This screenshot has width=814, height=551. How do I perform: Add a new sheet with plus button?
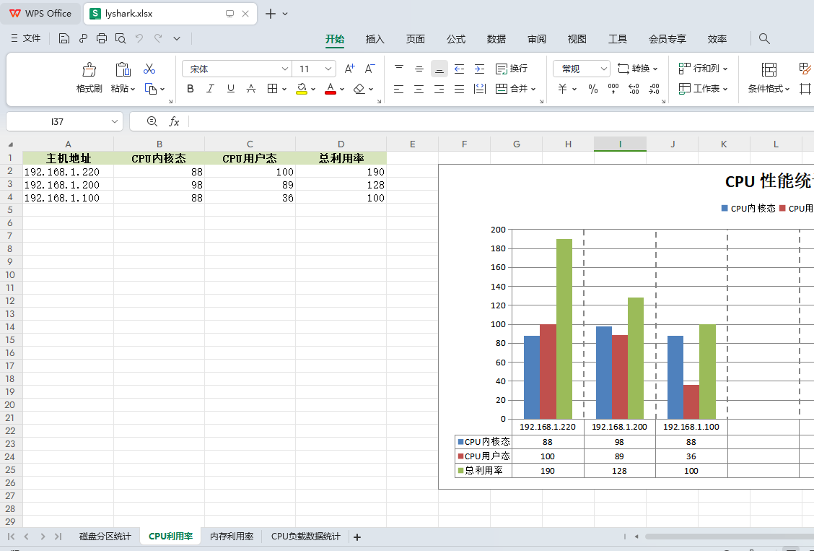click(356, 537)
